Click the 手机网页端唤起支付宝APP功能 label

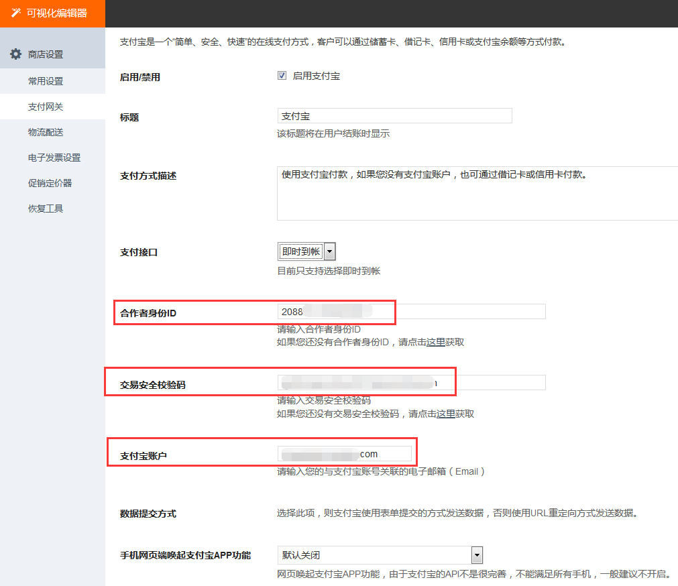coord(186,555)
